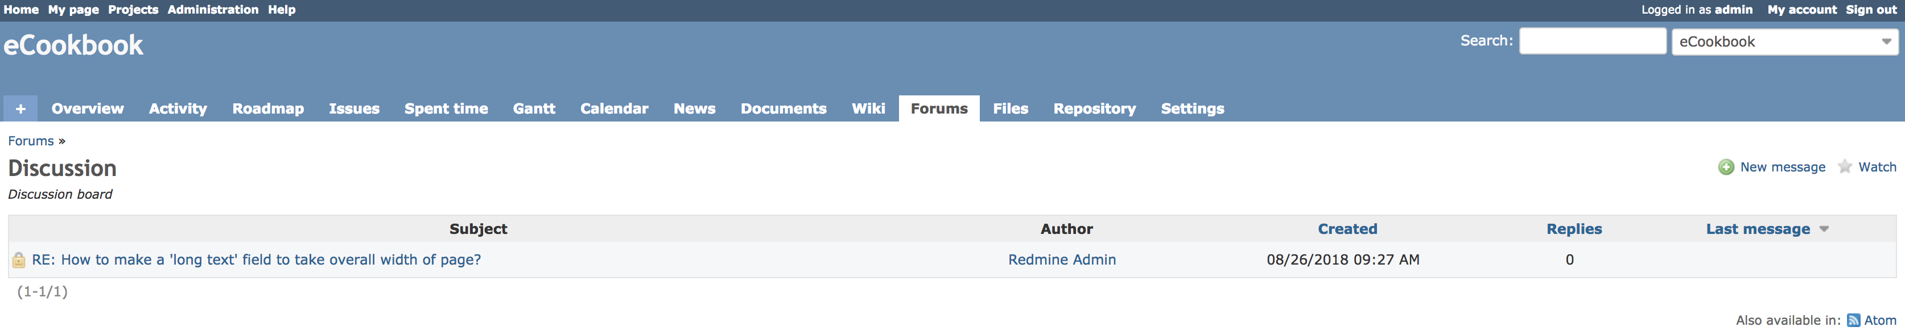Click the Search label link
Image resolution: width=1905 pixels, height=335 pixels.
(1486, 40)
